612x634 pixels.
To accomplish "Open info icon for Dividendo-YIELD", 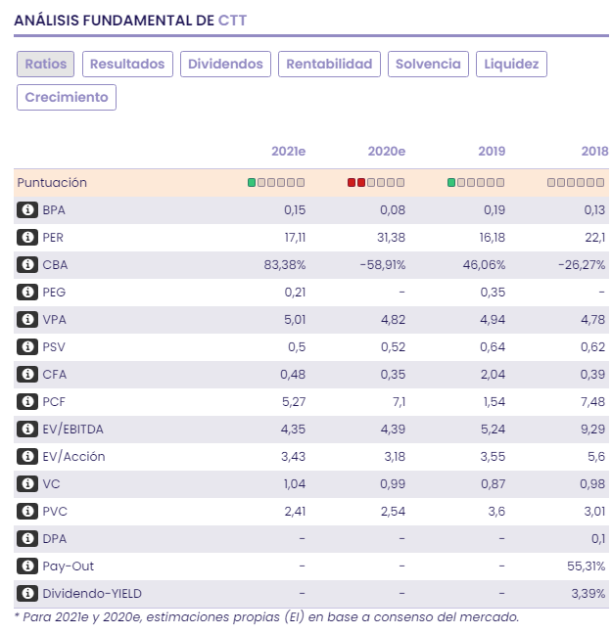I will [27, 594].
